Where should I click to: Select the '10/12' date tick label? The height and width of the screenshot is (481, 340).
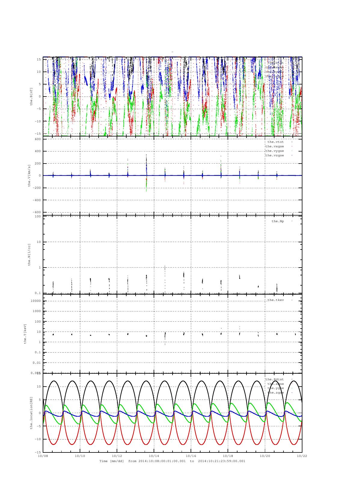117,456
